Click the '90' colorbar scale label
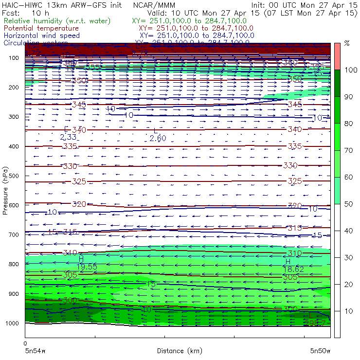The width and height of the screenshot is (360, 360). pyautogui.click(x=348, y=97)
